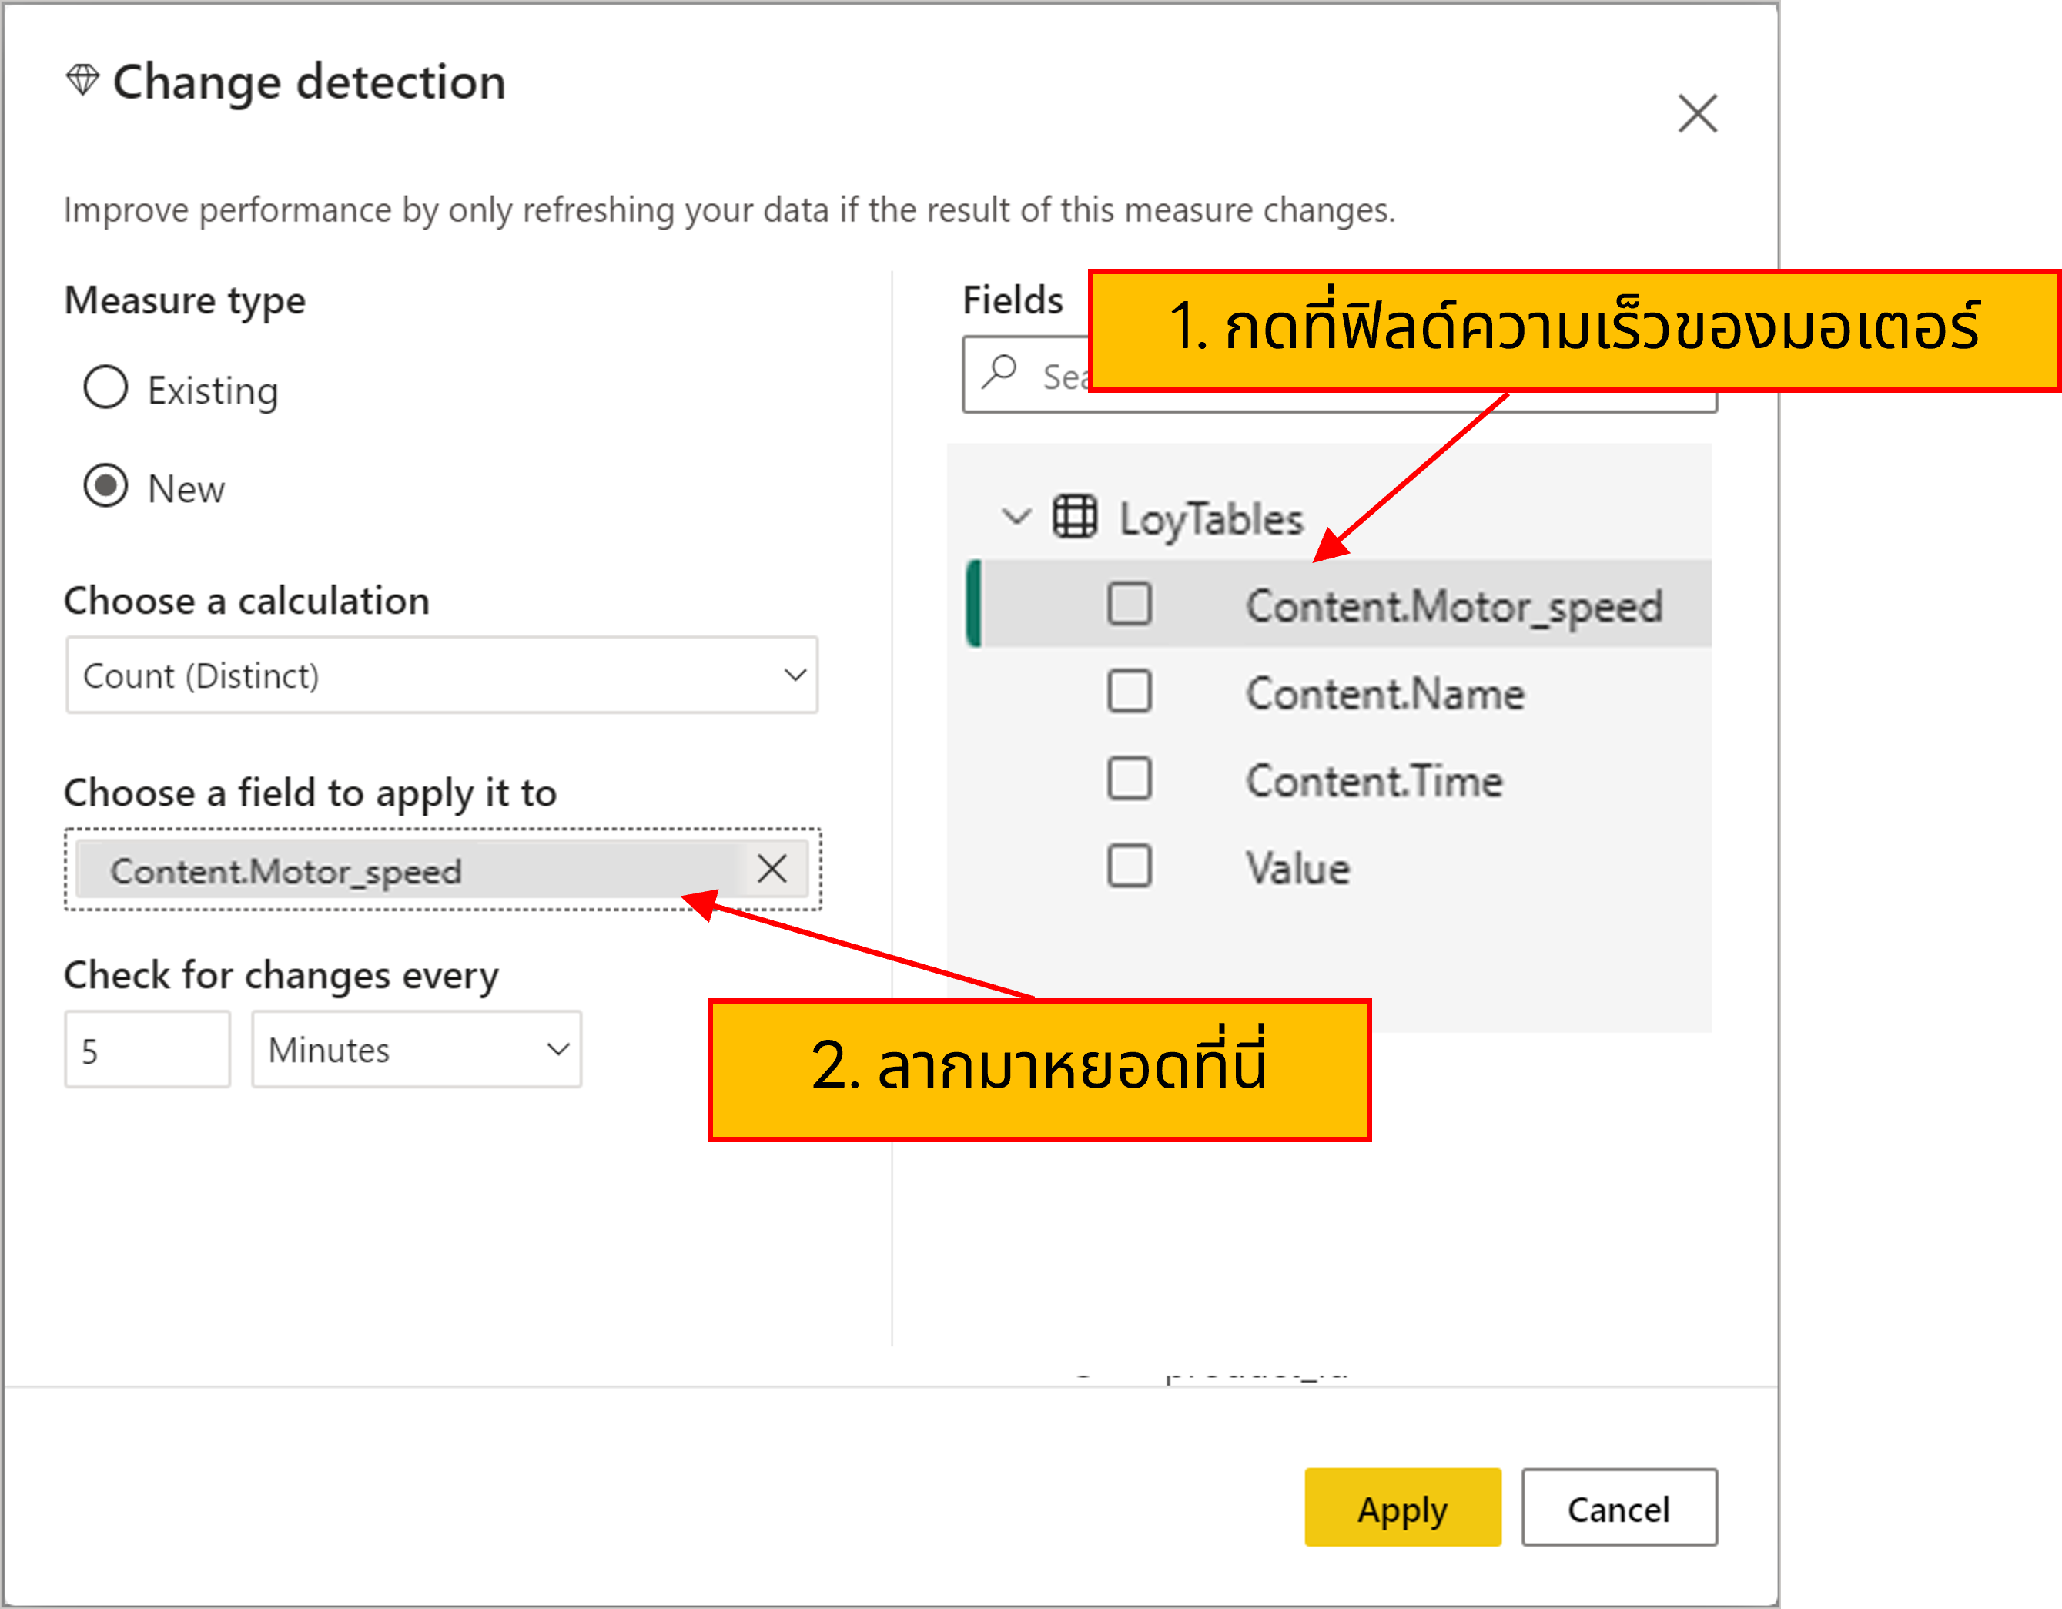Open the Count (Distinct) calculation dropdown

point(441,675)
